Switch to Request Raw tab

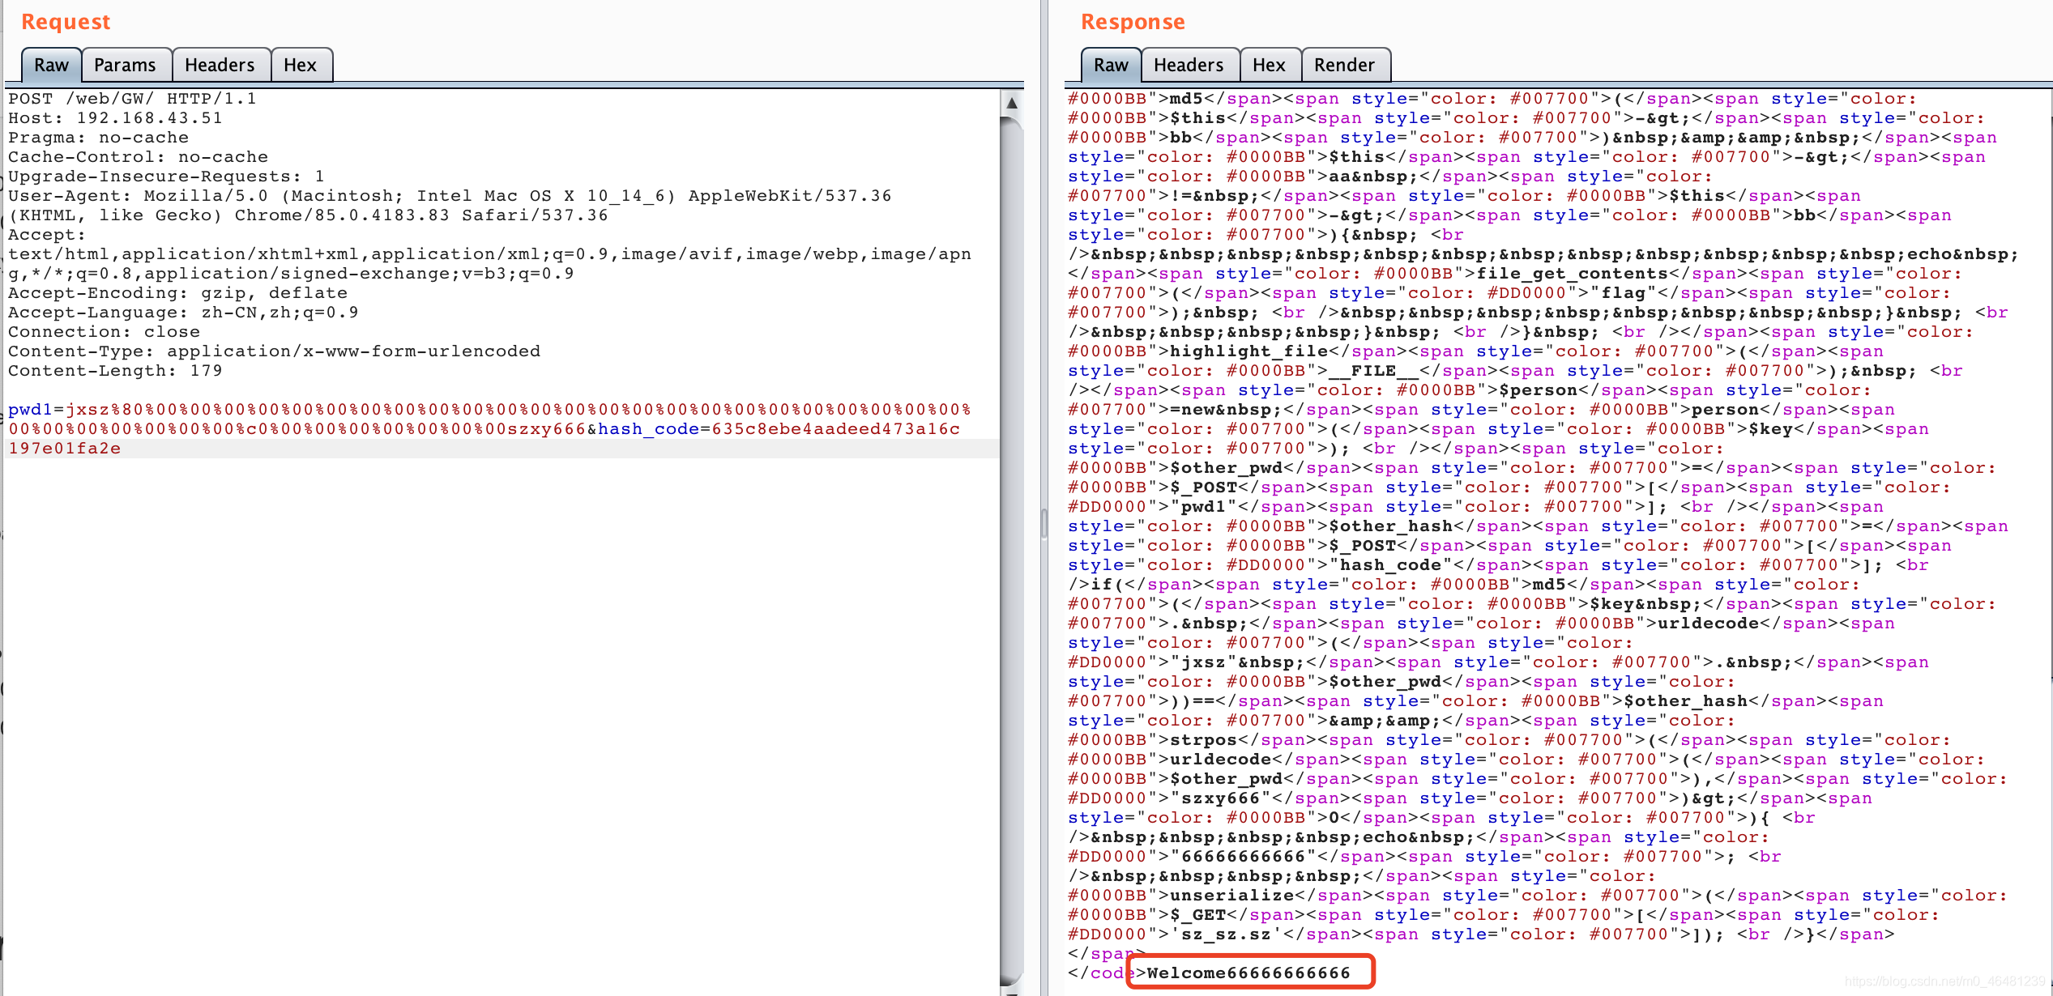point(51,65)
